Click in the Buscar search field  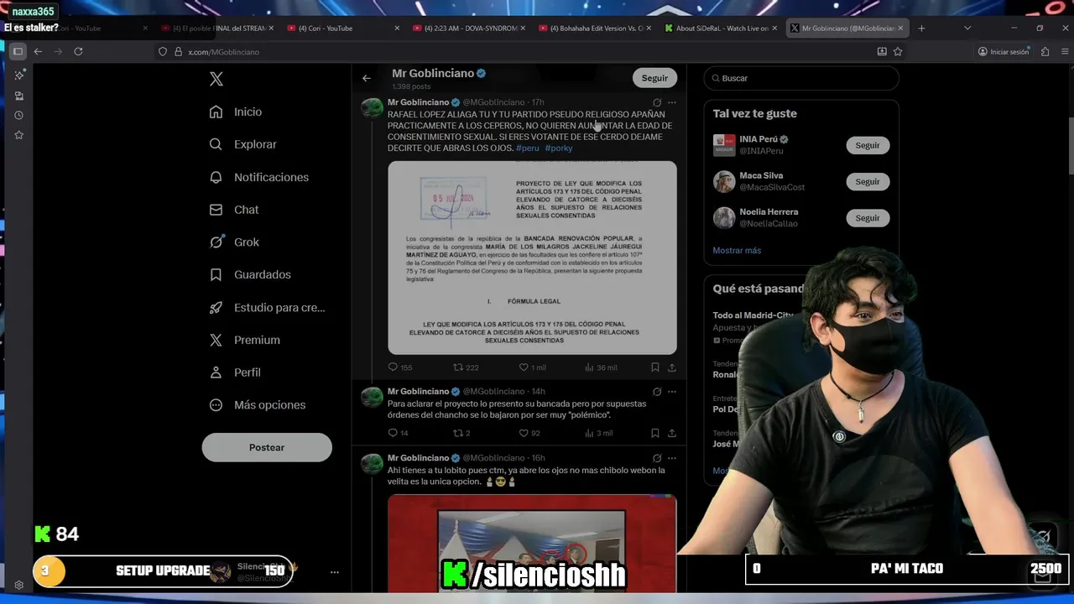pos(801,78)
